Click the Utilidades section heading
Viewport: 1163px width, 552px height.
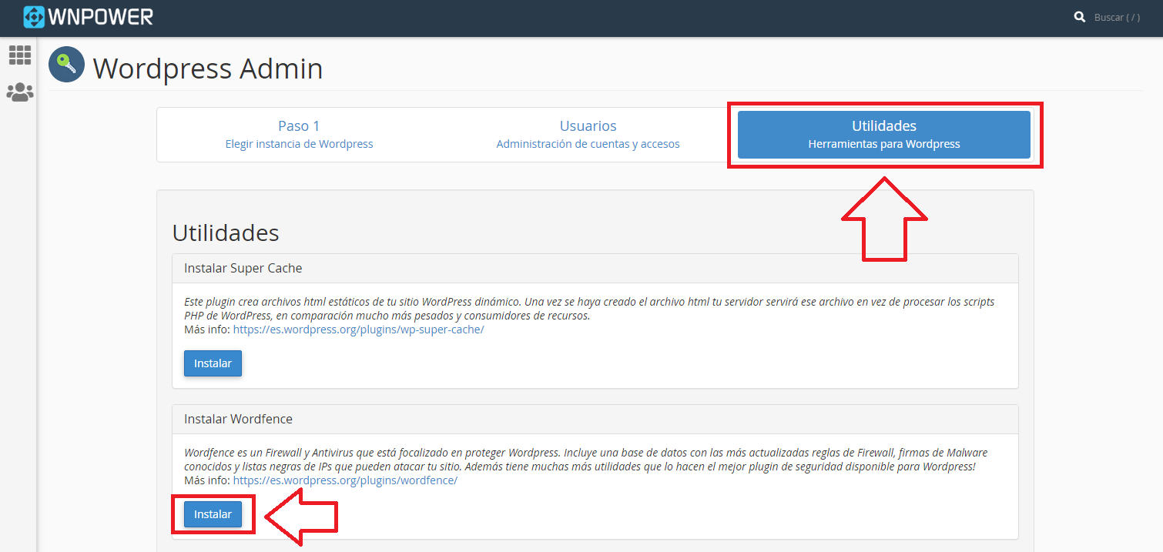point(226,233)
